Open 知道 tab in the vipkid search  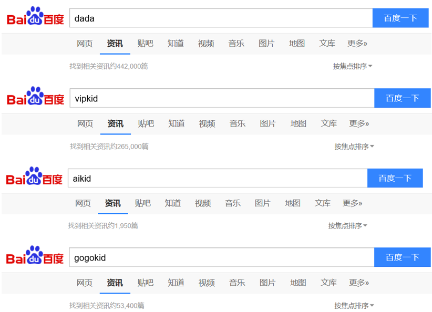click(x=177, y=123)
